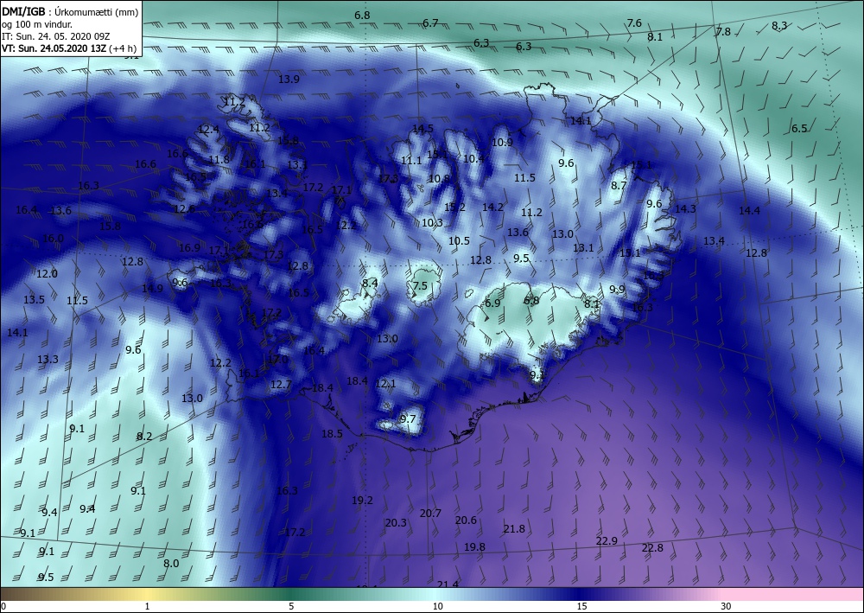Click the 7.6 value near top right
This screenshot has height=613, width=864.
point(634,23)
